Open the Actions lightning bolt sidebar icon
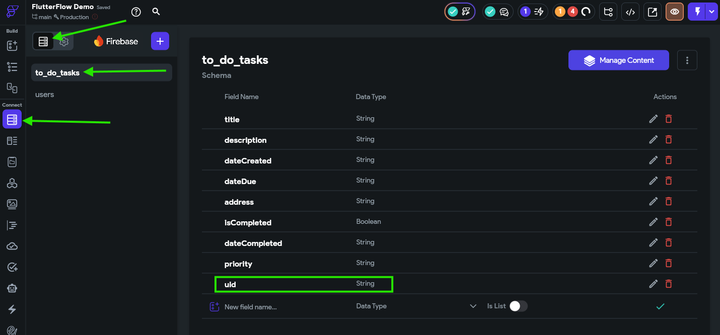Screen dimensions: 720x335 (x=12, y=309)
